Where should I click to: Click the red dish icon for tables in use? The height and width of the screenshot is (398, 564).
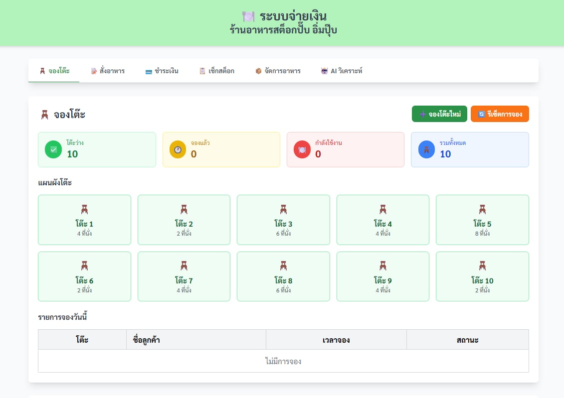pos(302,149)
